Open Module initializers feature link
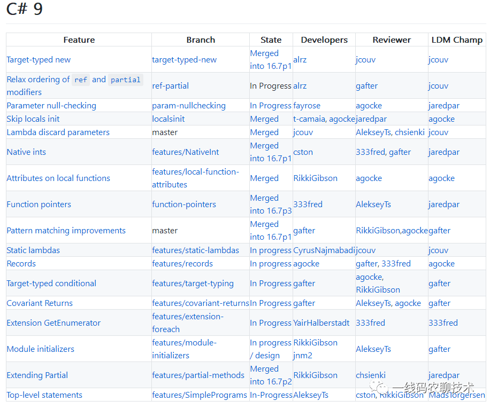This screenshot has height=409, width=490. [40, 349]
